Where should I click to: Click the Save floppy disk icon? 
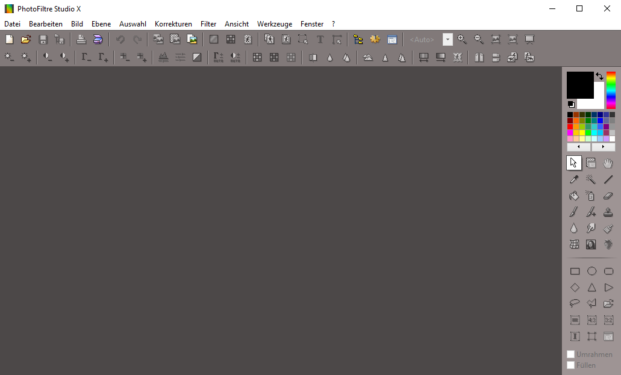pyautogui.click(x=43, y=39)
